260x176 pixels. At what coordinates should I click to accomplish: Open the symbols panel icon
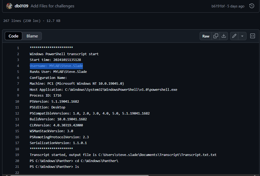252,36
